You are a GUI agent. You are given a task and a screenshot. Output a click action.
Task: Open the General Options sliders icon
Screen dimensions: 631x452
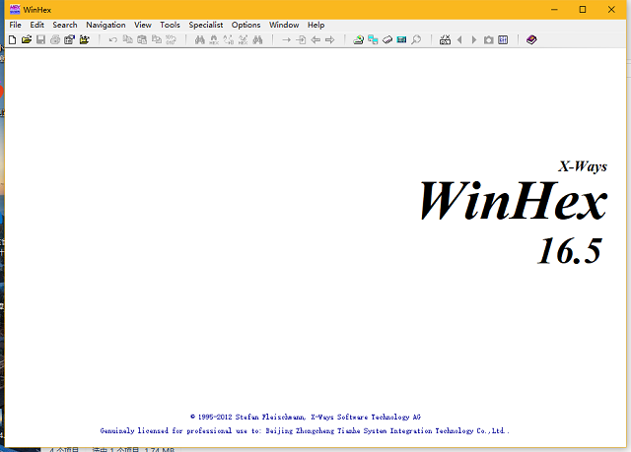click(503, 39)
